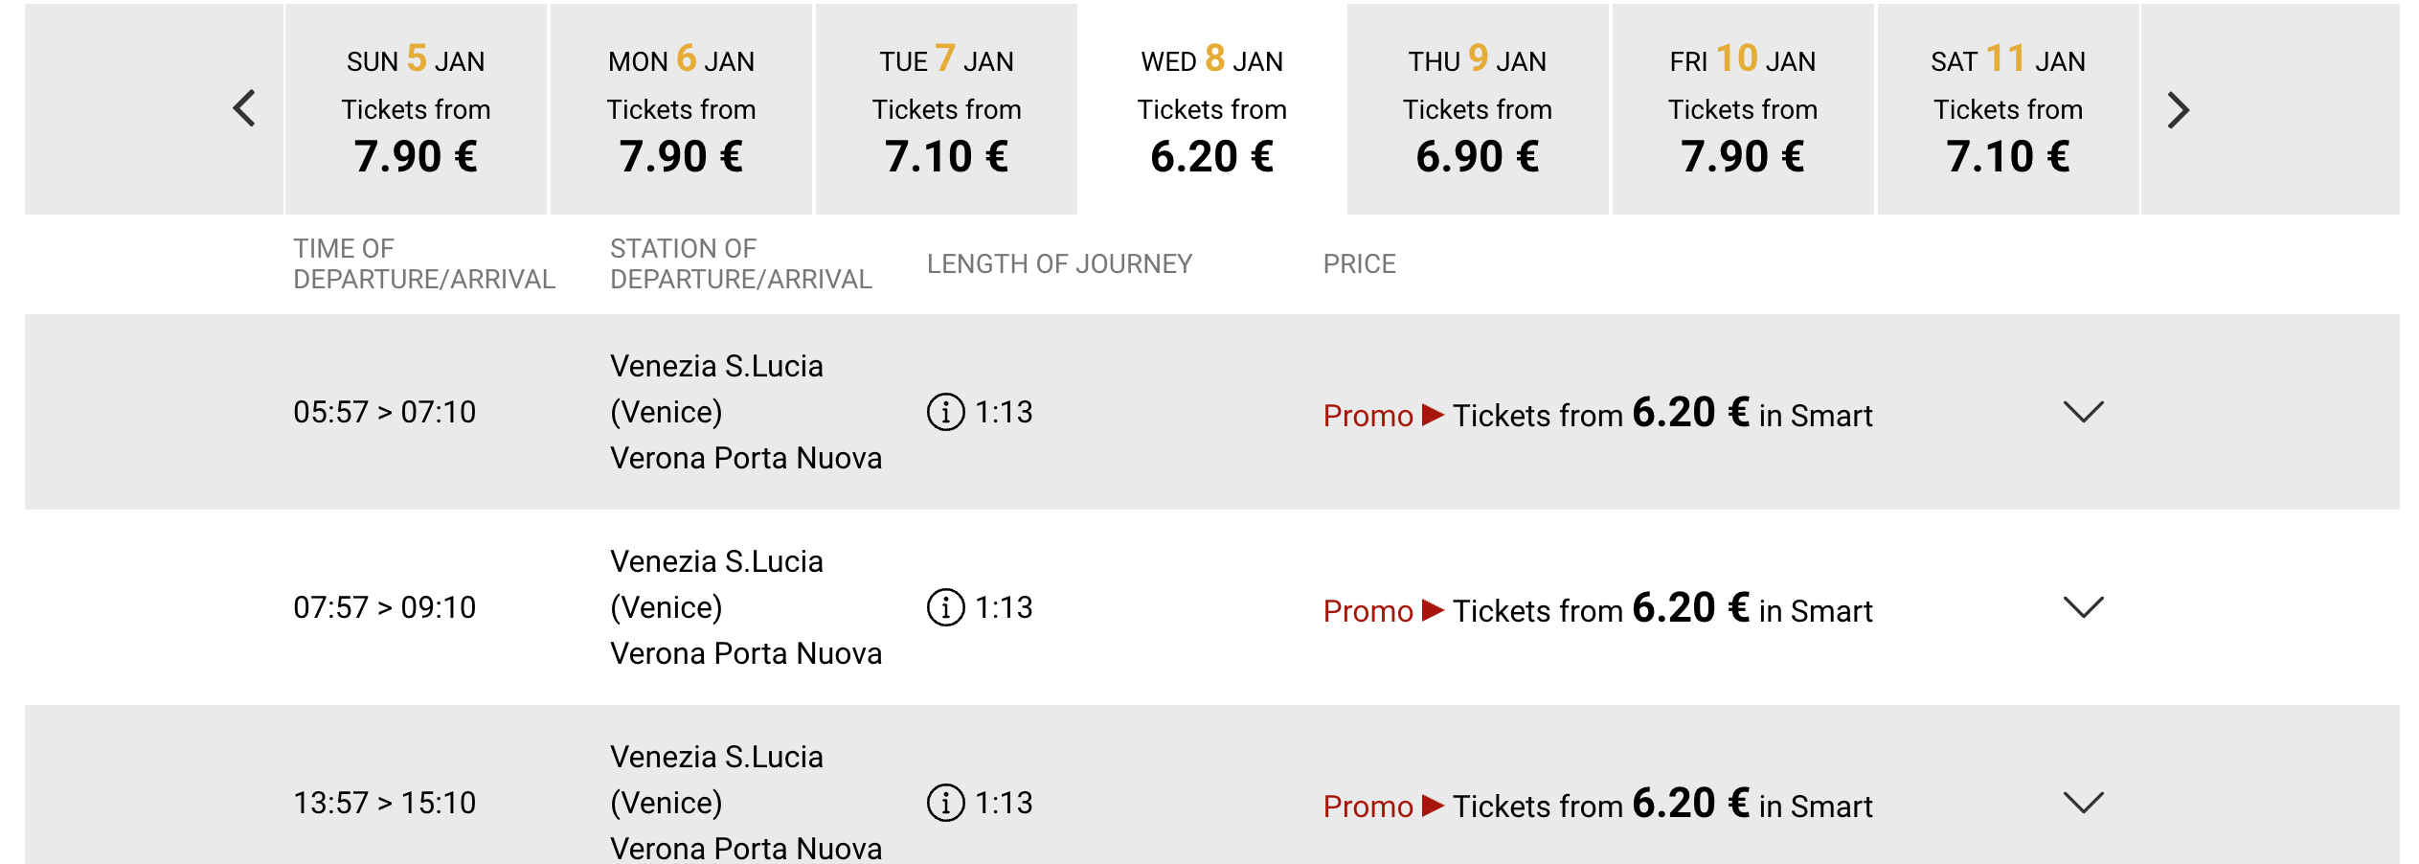Switch to TUE 7 JAN date

click(946, 109)
